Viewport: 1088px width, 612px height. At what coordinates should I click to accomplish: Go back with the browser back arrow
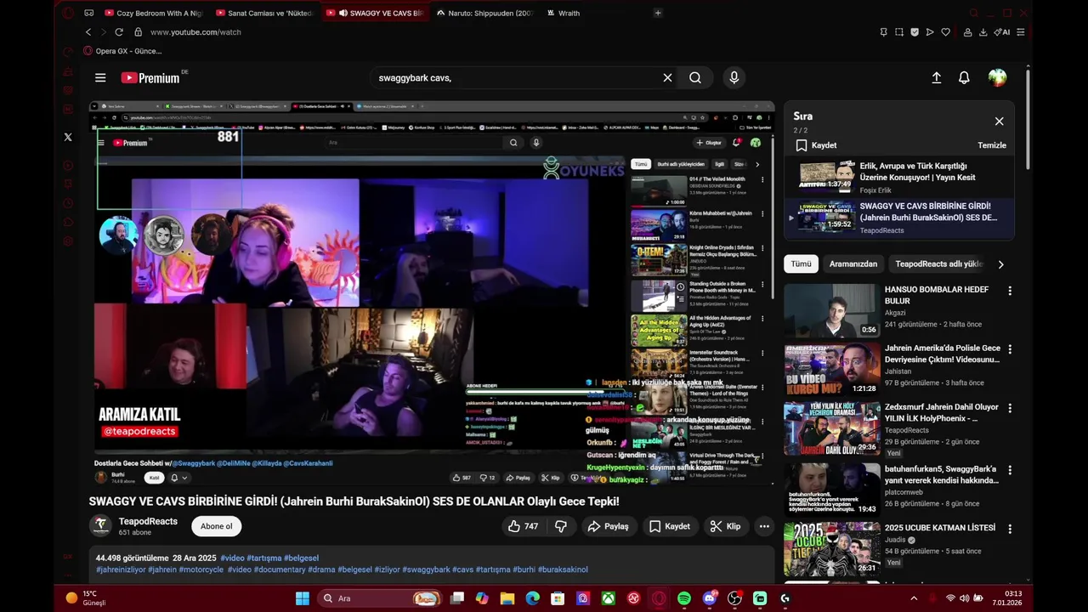pos(88,32)
